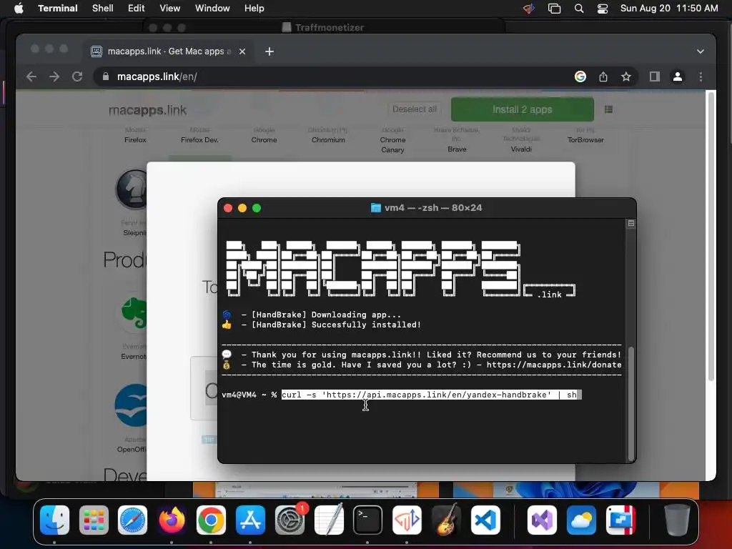Open the Window menu
Viewport: 732px width, 549px height.
(212, 9)
